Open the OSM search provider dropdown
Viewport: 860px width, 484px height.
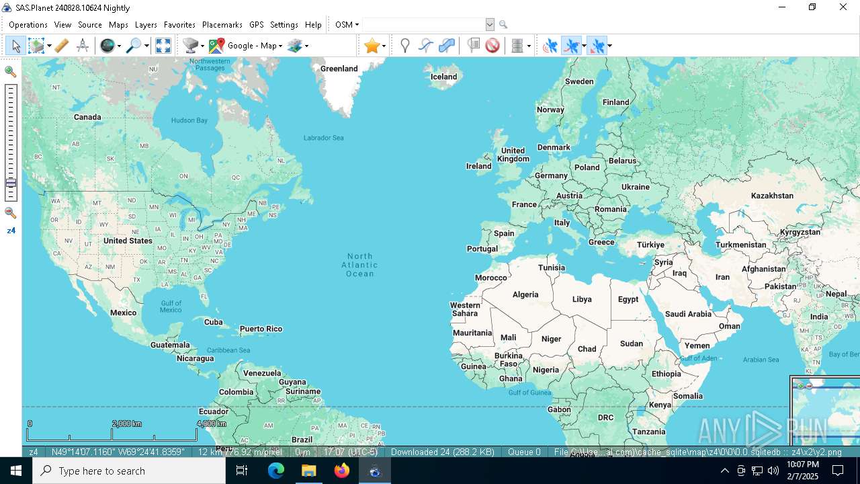point(347,25)
